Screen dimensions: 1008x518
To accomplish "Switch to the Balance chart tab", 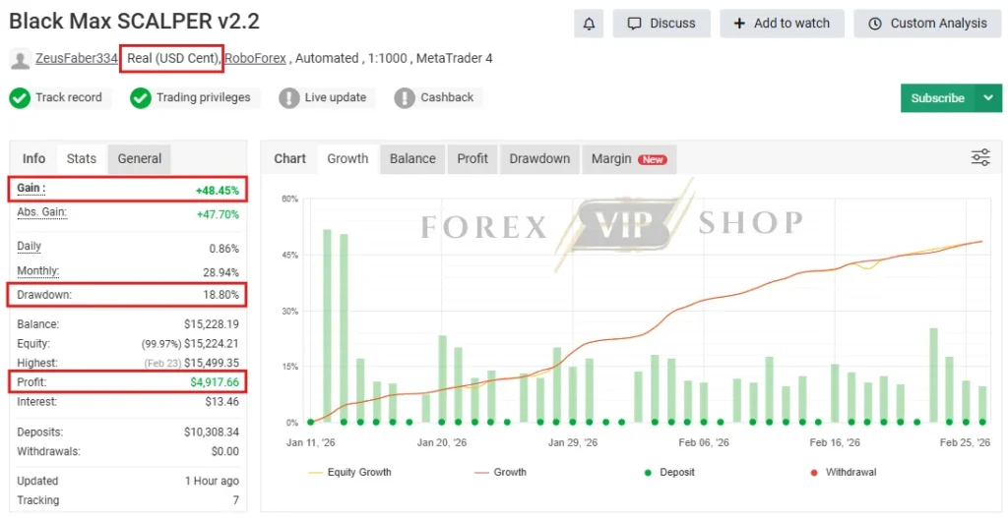I will [x=412, y=158].
